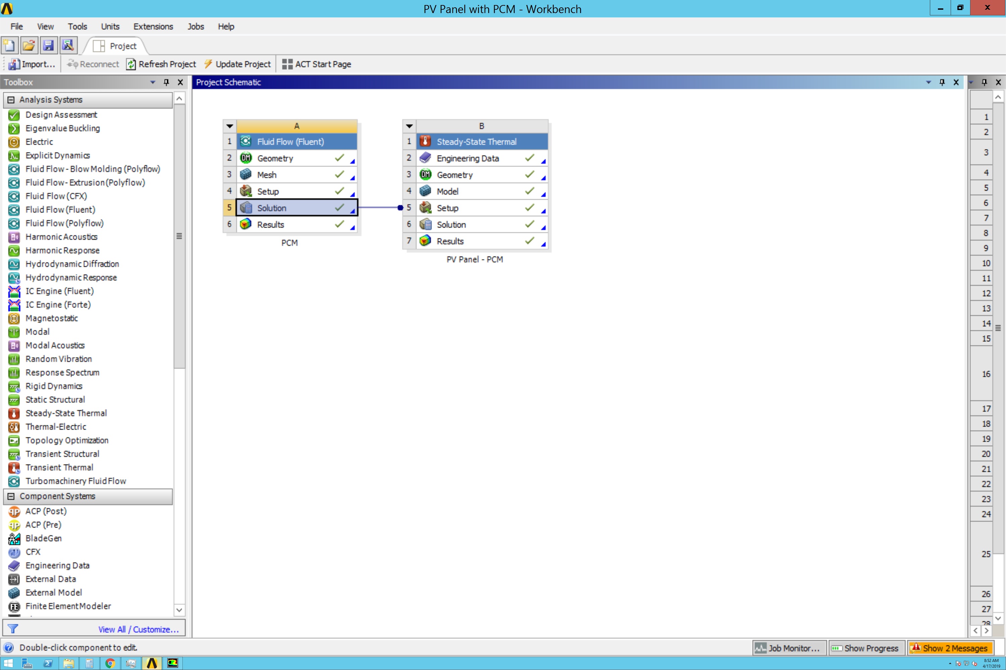Screen dimensions: 1006x670
Task: Select Solution cell in Steady-State Thermal system
Action: click(x=482, y=225)
